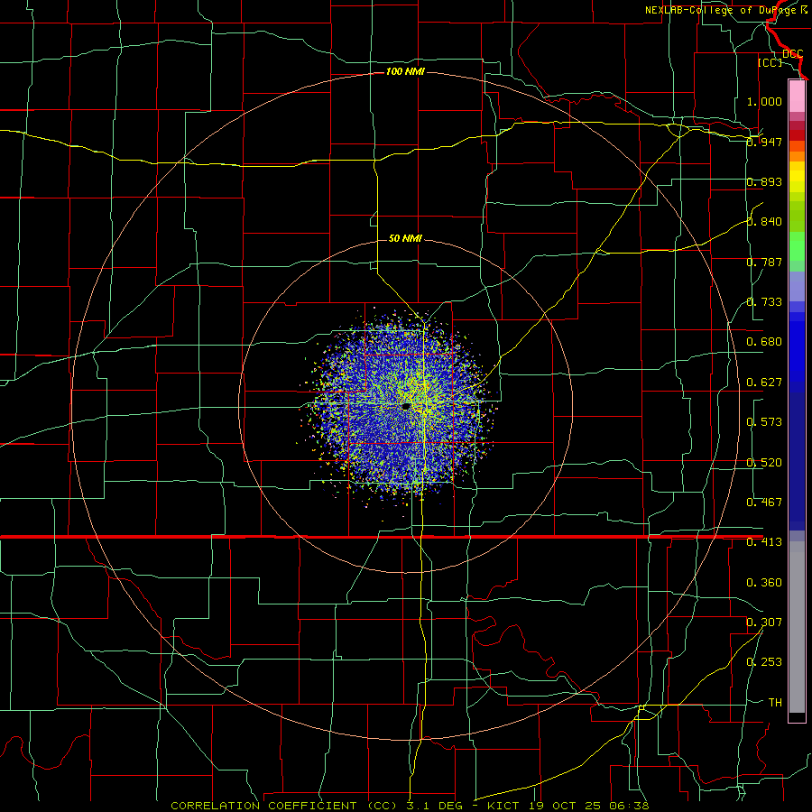Select the 0.680 legend value
The width and height of the screenshot is (812, 812).
[764, 342]
